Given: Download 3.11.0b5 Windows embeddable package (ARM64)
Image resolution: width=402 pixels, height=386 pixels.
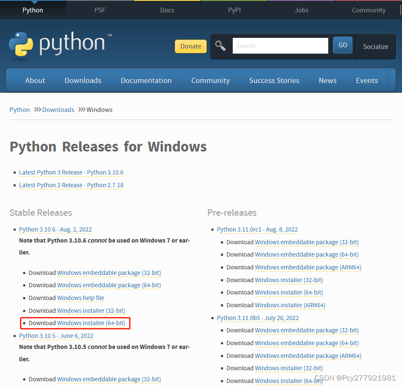Looking at the screenshot, I should coord(308,356).
